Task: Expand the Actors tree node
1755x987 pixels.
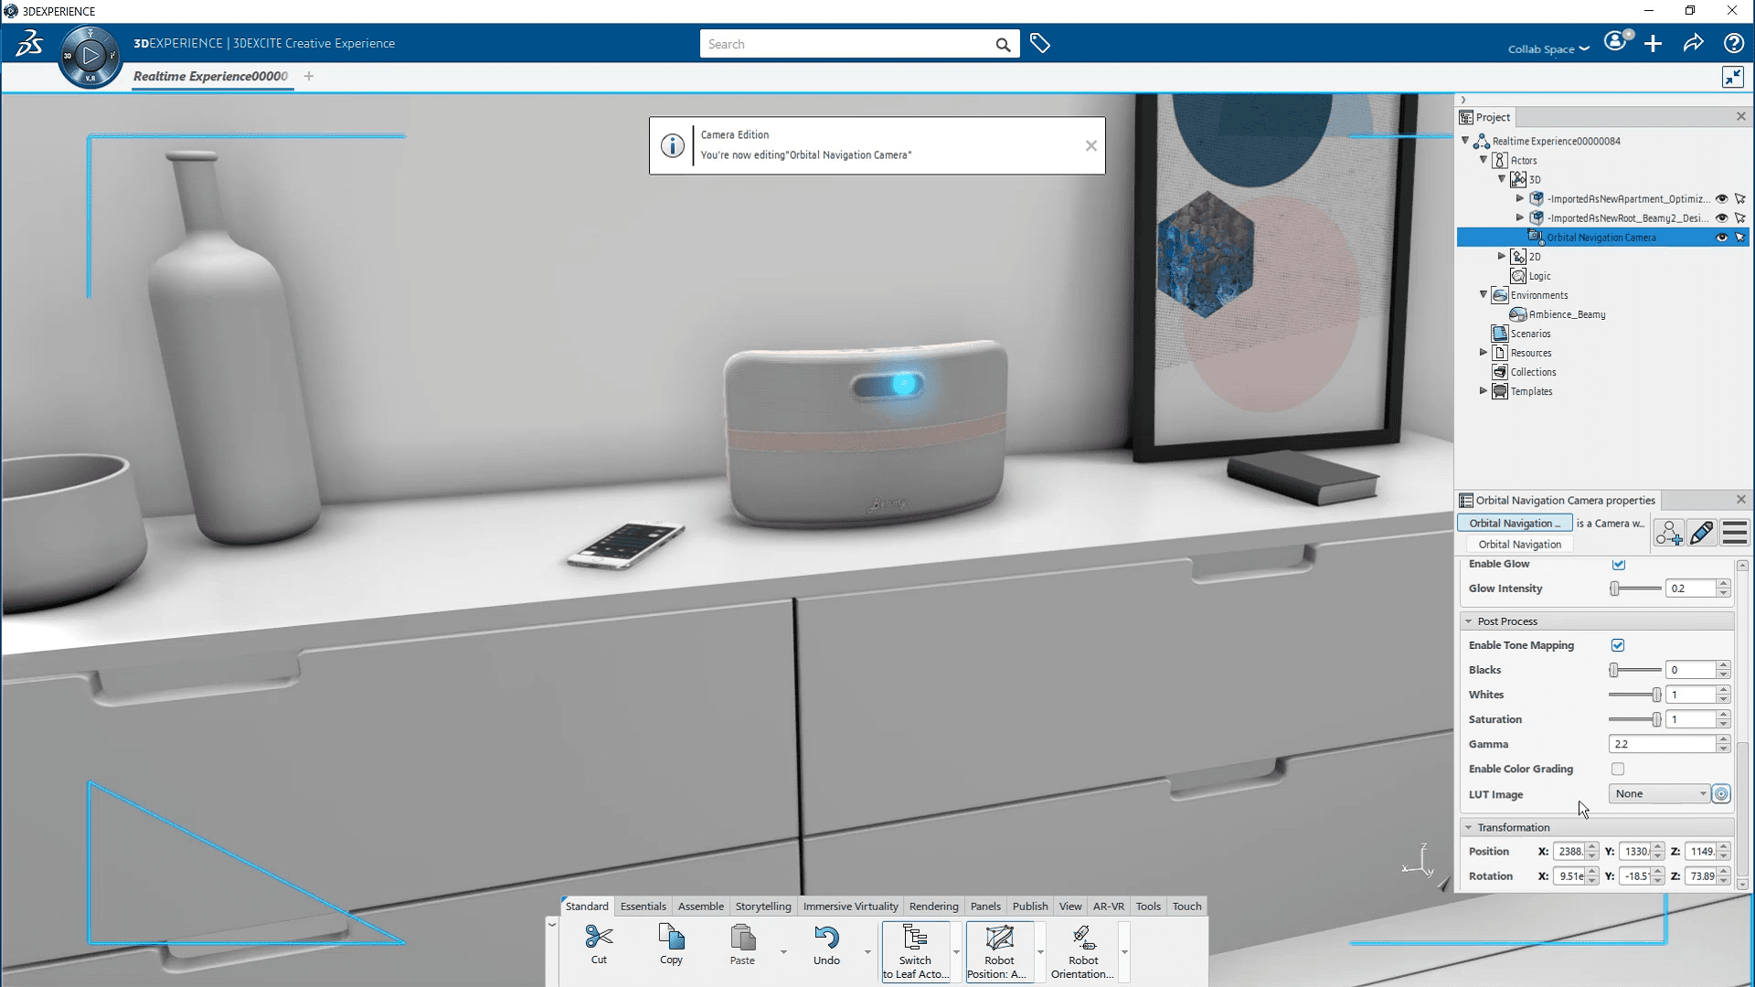Action: pos(1484,159)
